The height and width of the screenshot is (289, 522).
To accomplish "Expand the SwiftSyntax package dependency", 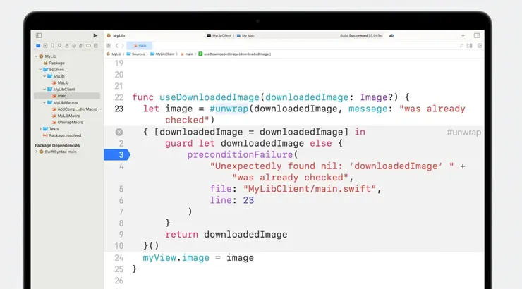I will 36,152.
